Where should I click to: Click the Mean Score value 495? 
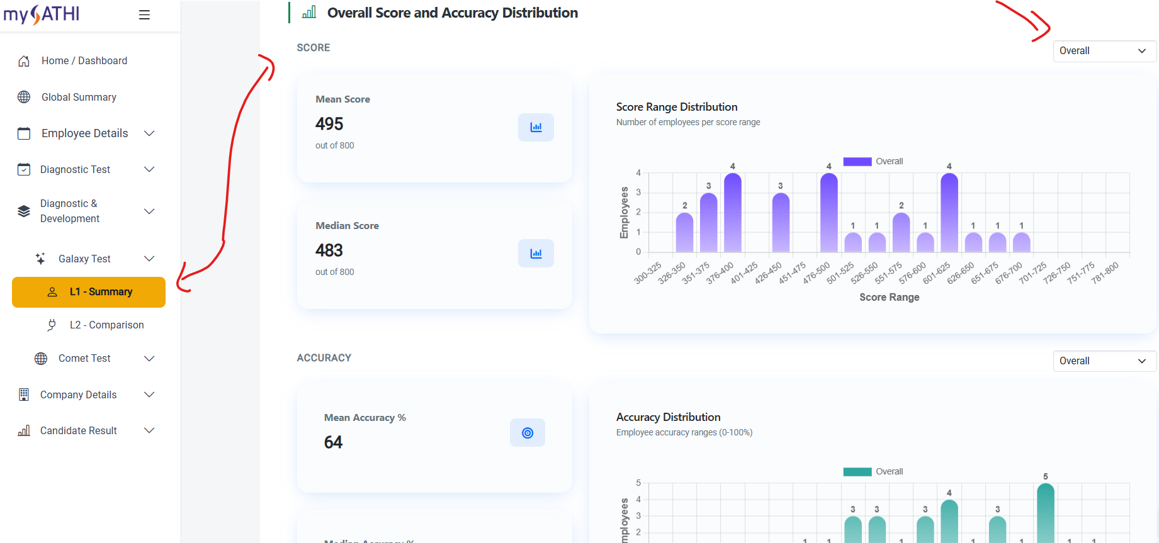tap(329, 124)
